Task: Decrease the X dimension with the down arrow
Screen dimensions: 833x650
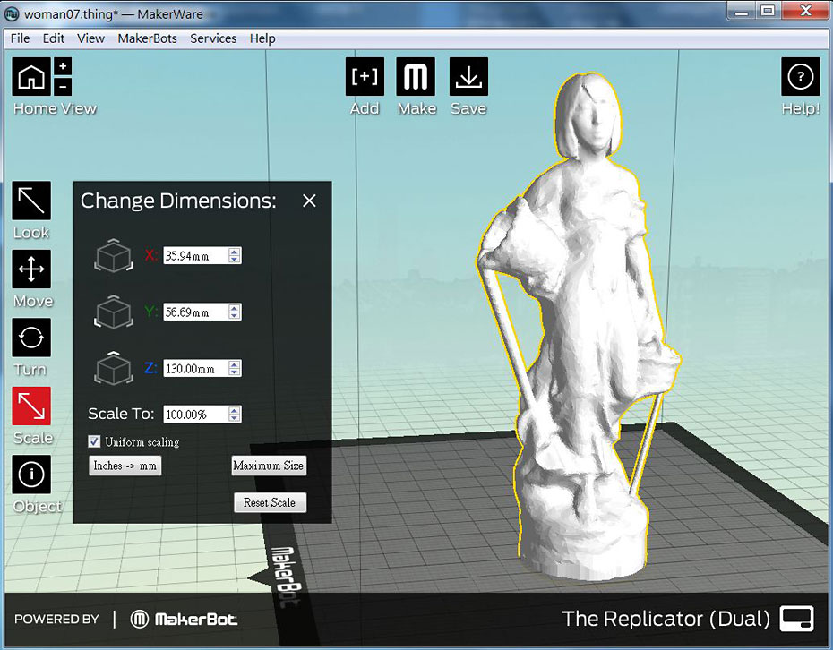Action: (235, 259)
